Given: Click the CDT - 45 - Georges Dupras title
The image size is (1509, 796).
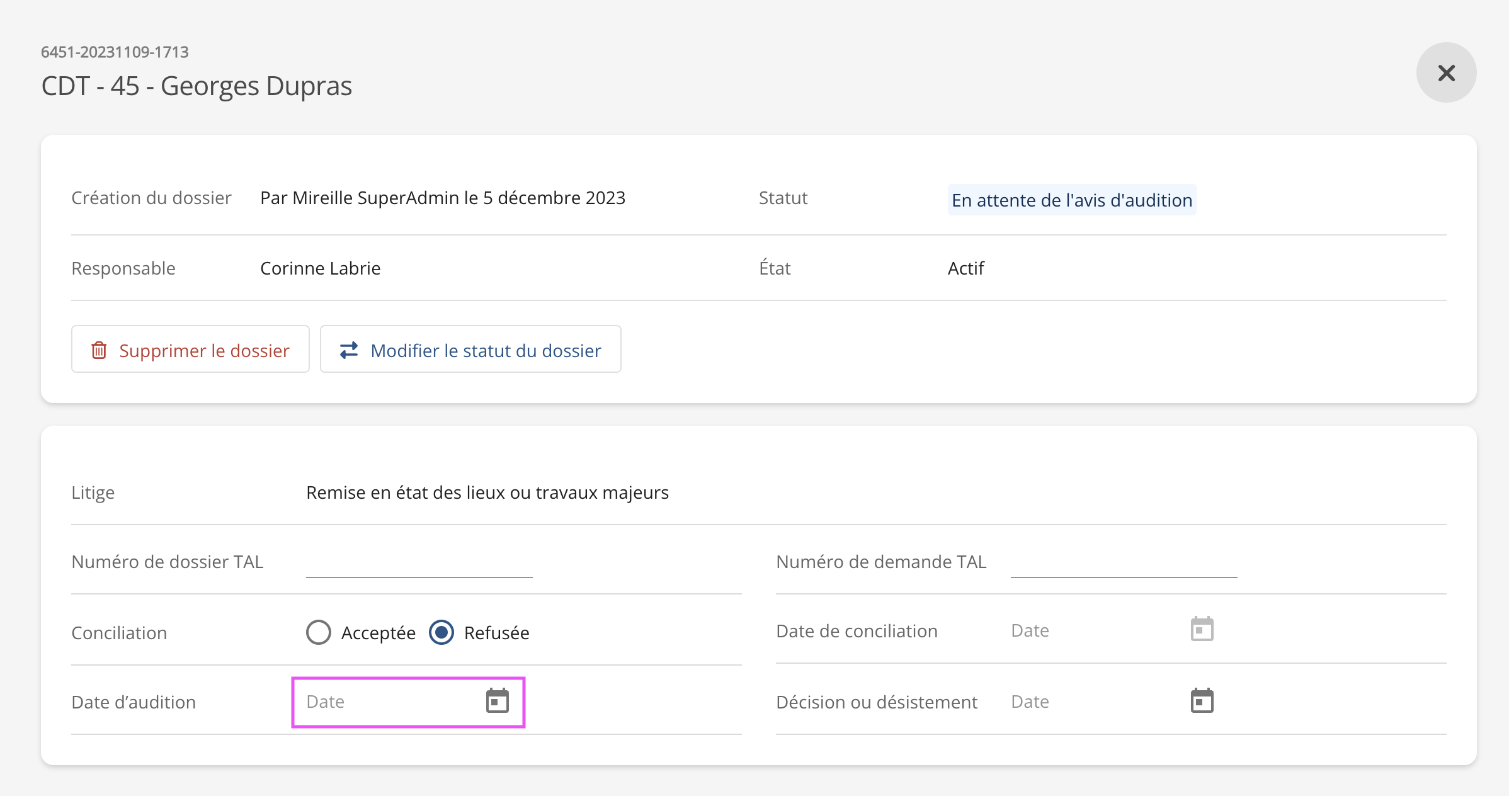Looking at the screenshot, I should [196, 86].
